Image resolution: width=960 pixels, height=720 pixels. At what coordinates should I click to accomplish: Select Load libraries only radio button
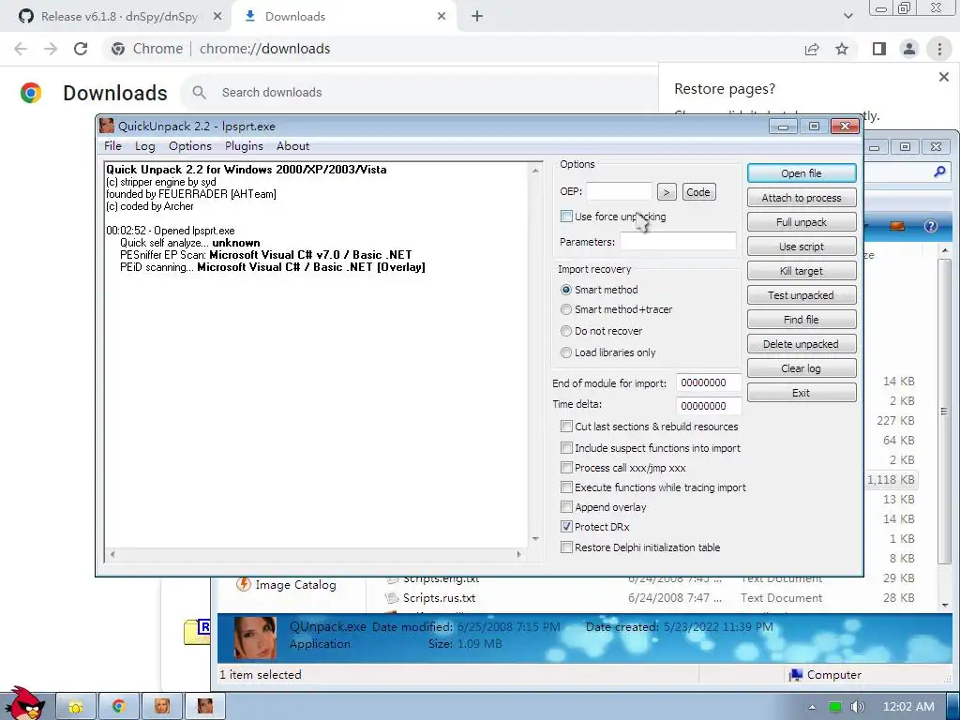(x=566, y=352)
